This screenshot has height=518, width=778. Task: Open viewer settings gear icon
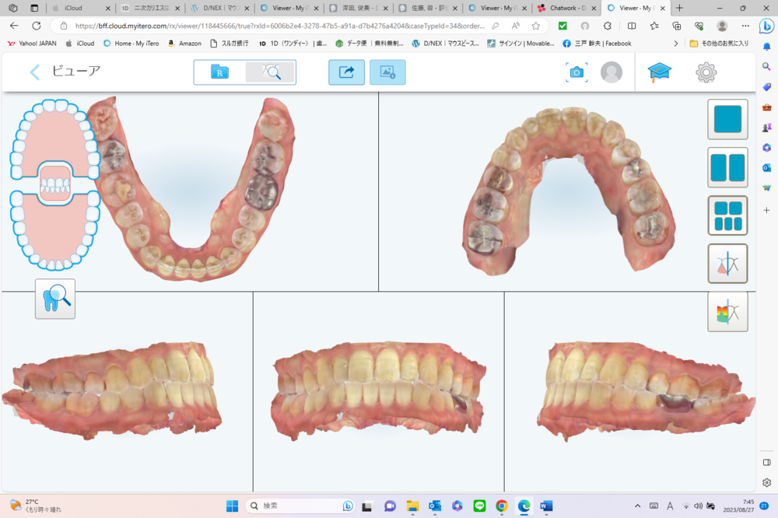click(x=706, y=72)
